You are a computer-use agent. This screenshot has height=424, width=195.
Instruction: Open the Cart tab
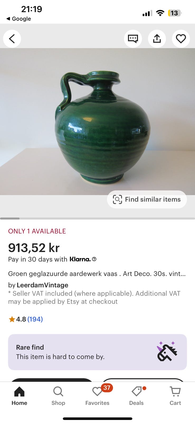(175, 396)
